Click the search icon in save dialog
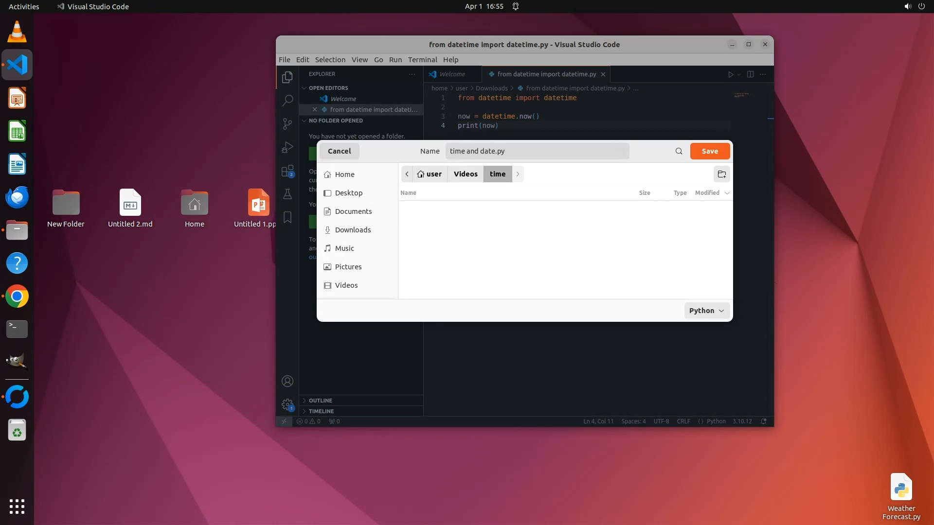 (x=679, y=151)
